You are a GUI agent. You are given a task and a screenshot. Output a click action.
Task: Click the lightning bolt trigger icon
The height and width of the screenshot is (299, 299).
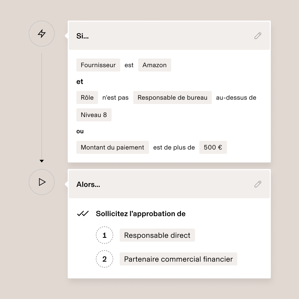(41, 34)
